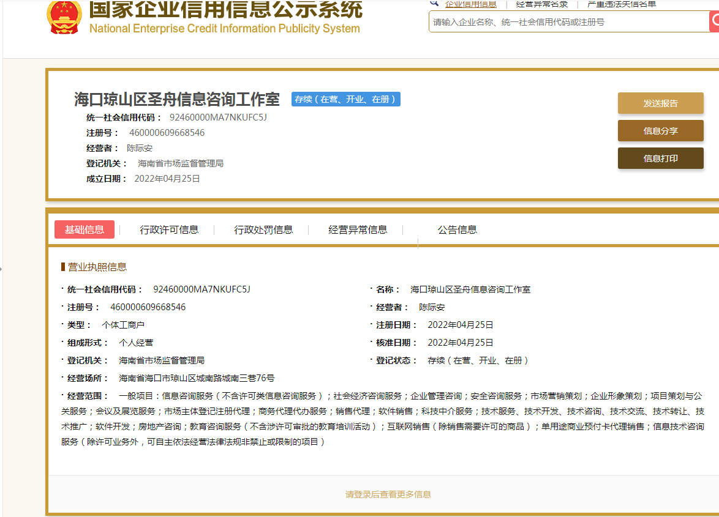Click the header operator name 陈际安

[140, 148]
